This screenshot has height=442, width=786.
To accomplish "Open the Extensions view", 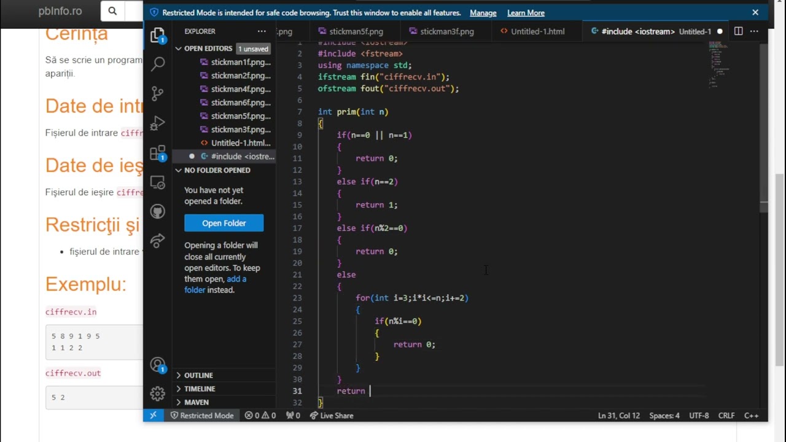I will pyautogui.click(x=158, y=152).
